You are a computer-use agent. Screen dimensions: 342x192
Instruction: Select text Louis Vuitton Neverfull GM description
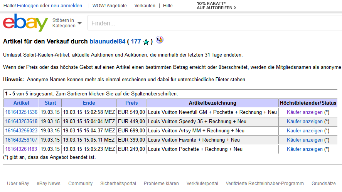pos(212,112)
